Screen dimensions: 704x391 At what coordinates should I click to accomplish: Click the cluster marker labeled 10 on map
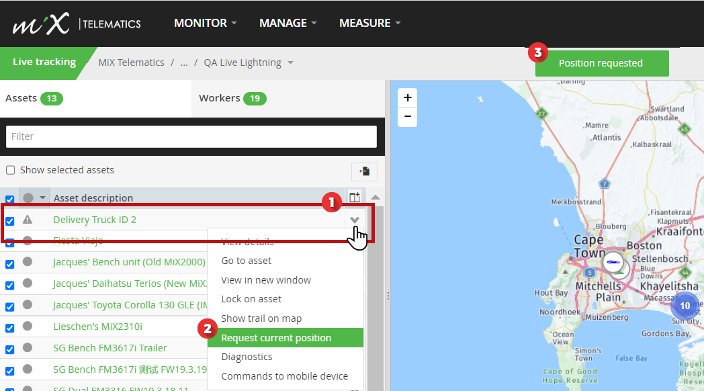pos(685,306)
